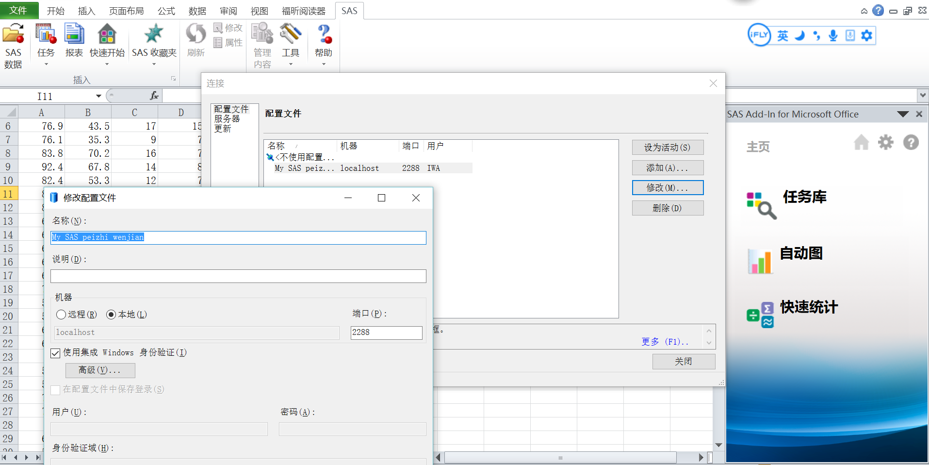This screenshot has height=465, width=929.
Task: Open the 插入 group dialog launcher
Action: pos(173,79)
